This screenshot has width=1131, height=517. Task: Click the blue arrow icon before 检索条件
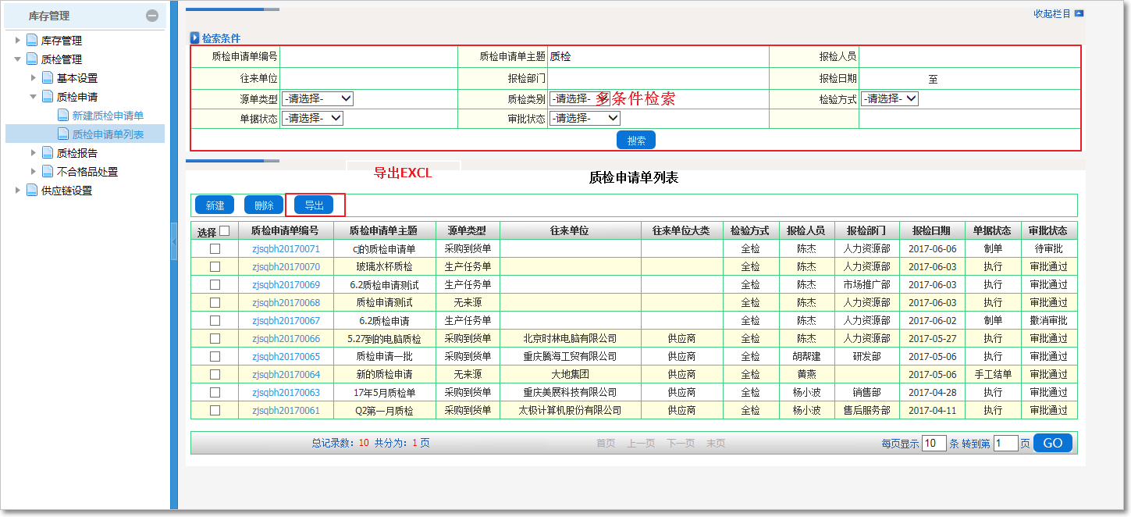click(x=193, y=37)
